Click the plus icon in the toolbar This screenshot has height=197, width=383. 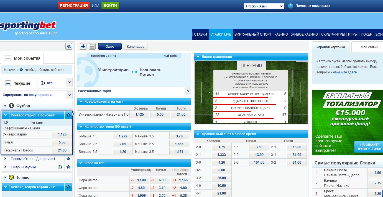(83, 46)
